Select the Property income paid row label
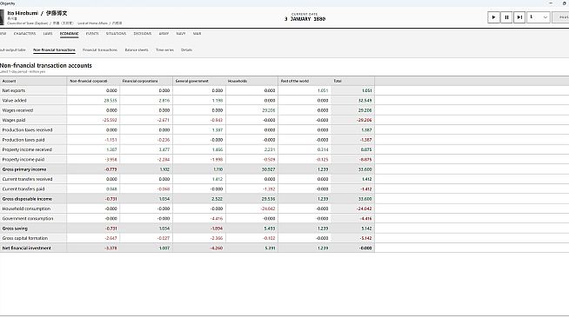The height and width of the screenshot is (318, 569). (x=23, y=159)
